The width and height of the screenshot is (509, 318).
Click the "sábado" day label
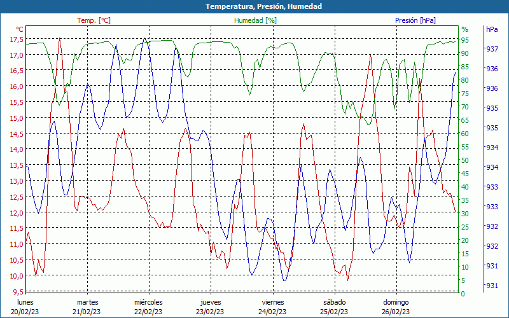tap(335, 302)
